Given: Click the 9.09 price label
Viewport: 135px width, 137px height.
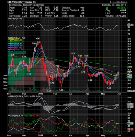Looking at the screenshot, I should click(x=34, y=43).
